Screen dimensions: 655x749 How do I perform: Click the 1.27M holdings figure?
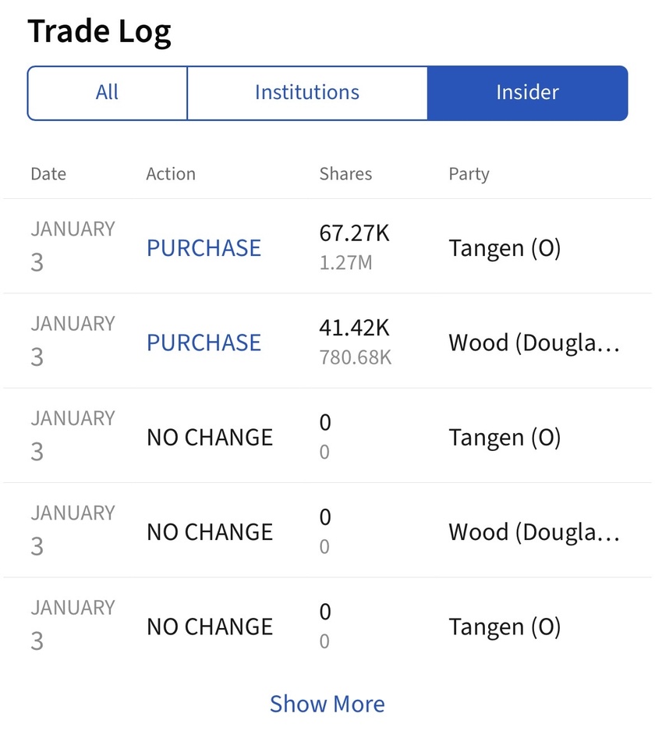click(x=345, y=263)
